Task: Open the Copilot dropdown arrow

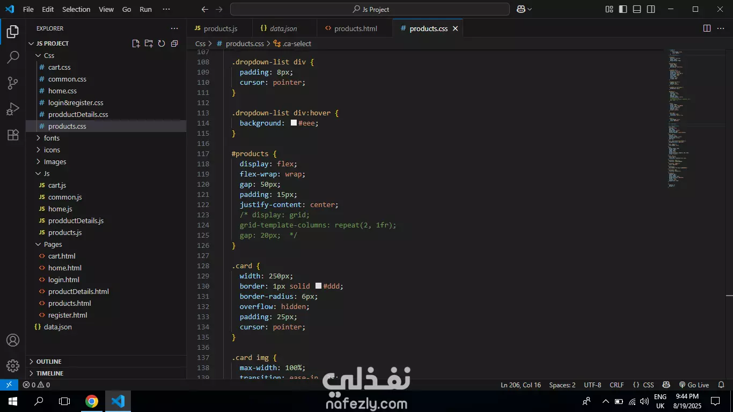Action: [530, 9]
